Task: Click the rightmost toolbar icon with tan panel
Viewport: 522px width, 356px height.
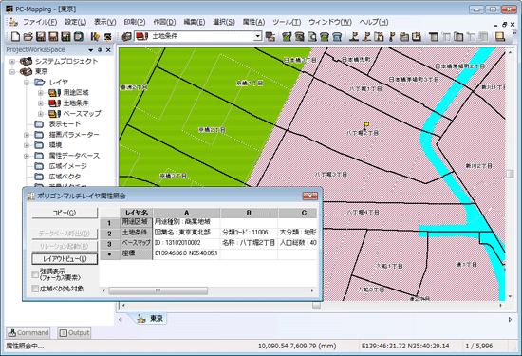Action: tap(500, 36)
